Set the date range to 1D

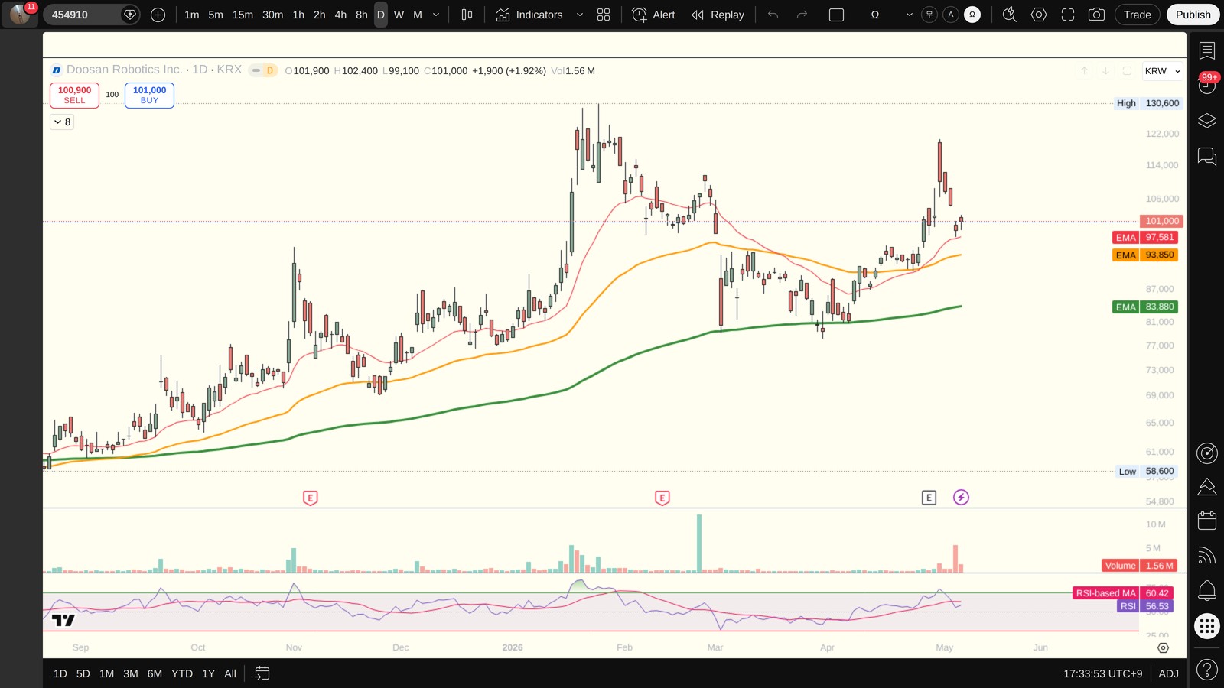click(x=60, y=673)
